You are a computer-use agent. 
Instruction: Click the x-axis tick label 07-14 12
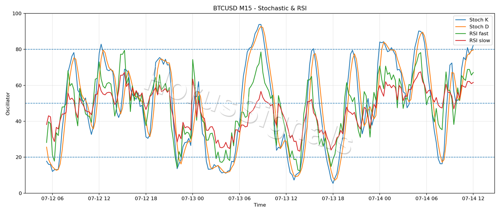[473, 198]
